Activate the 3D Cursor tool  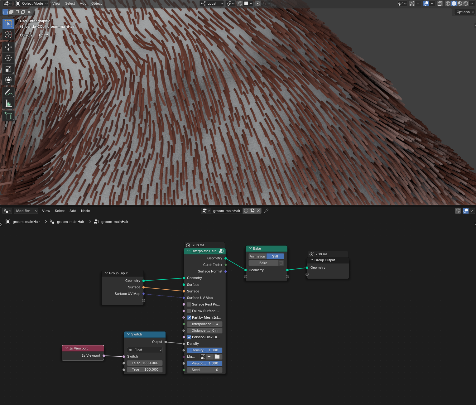(8, 35)
